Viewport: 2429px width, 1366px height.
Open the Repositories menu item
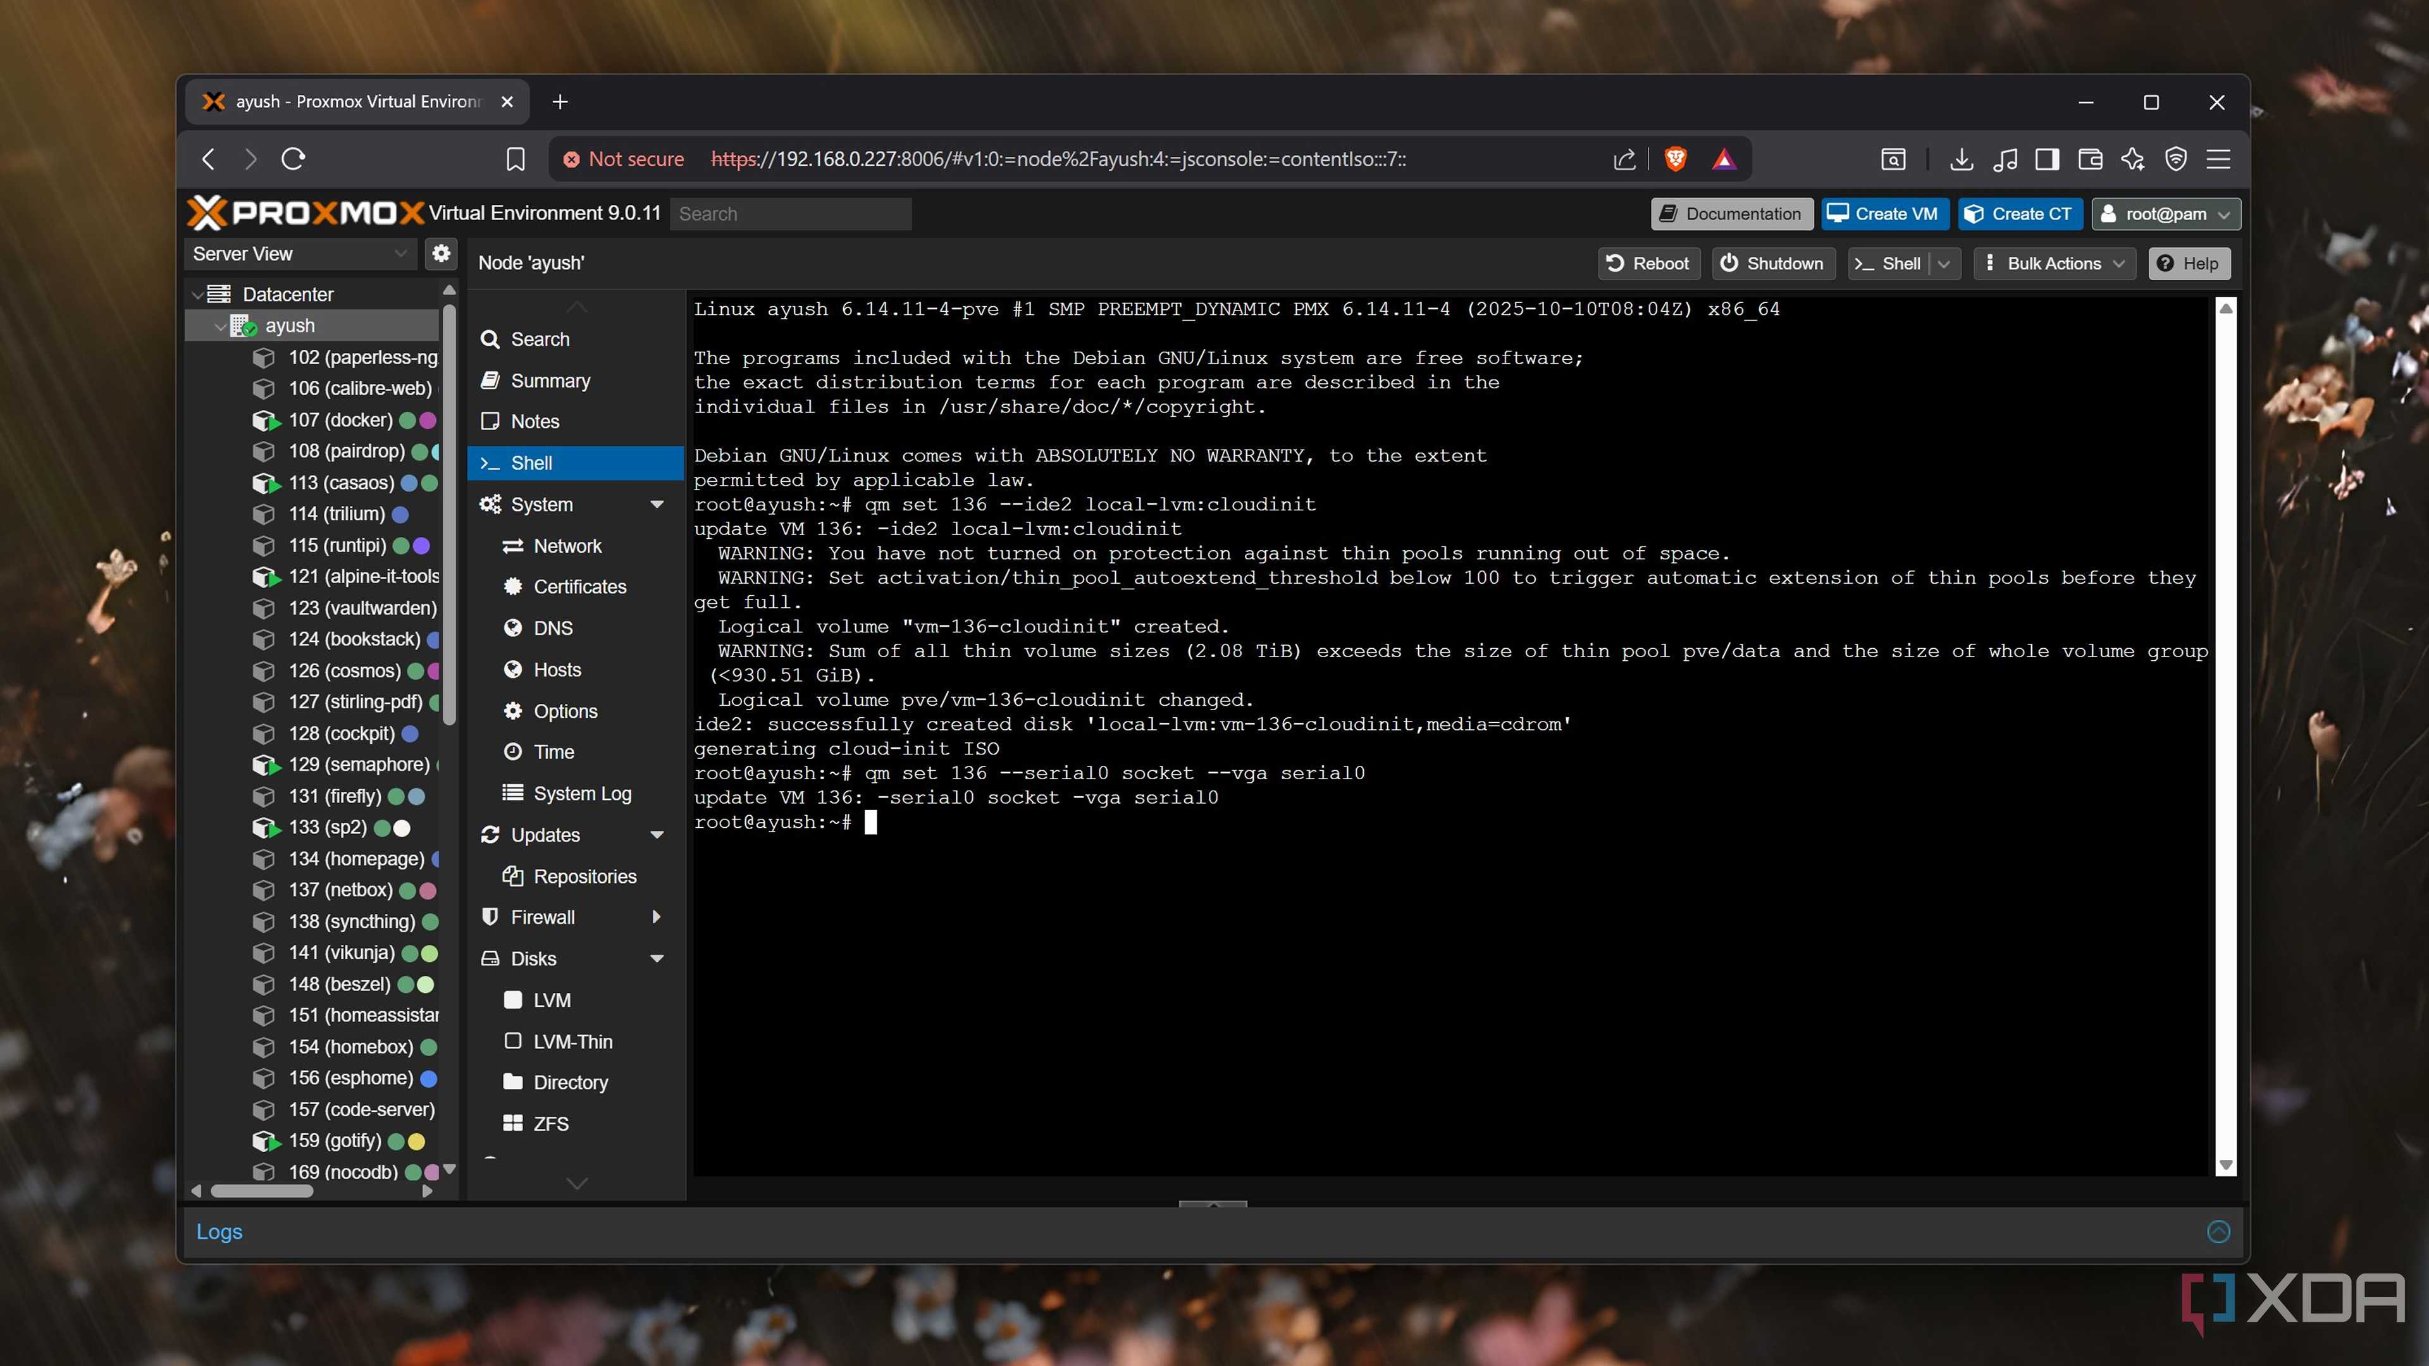coord(575,876)
